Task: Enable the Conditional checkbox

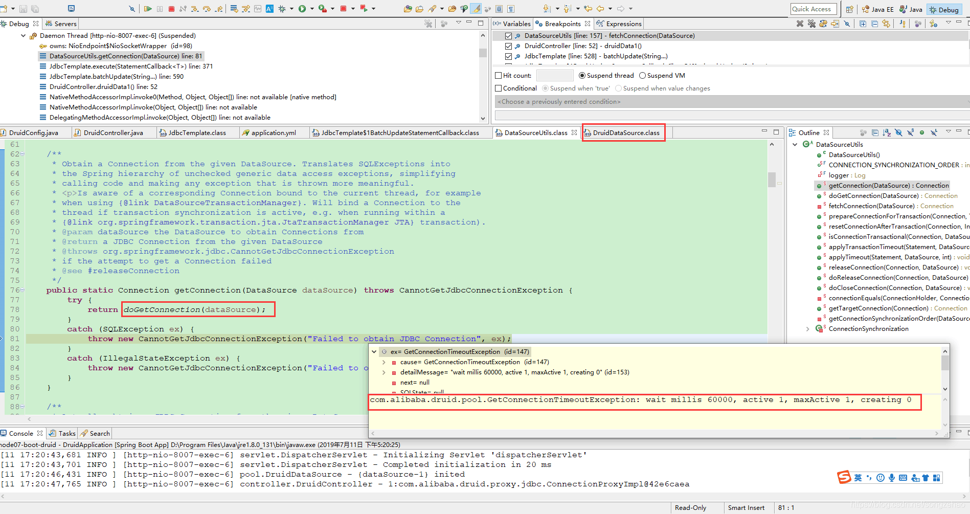Action: coord(498,88)
